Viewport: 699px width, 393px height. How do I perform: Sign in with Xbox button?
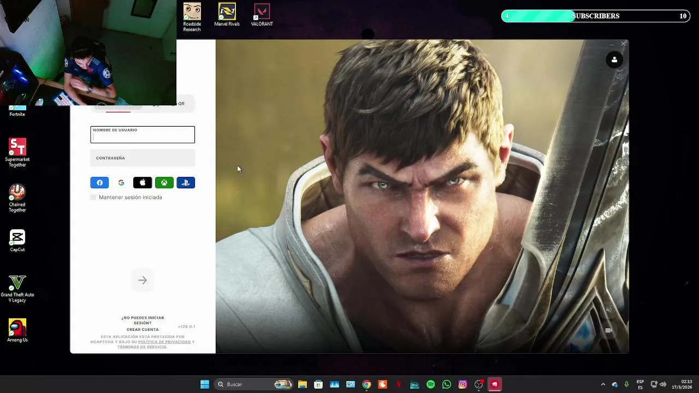[164, 183]
